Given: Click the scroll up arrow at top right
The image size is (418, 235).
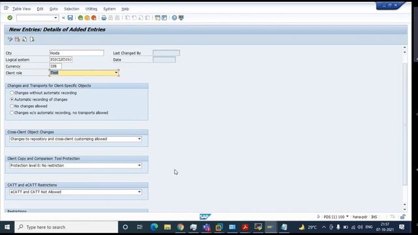Looking at the screenshot, I should click(405, 48).
